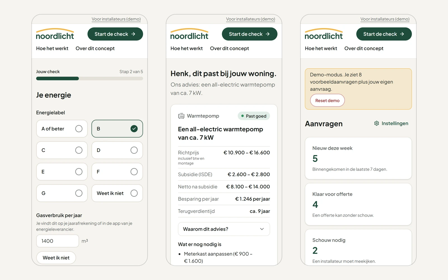Screen dimensions: 448x280
Task: Click the Past goed status badge
Action: (254, 116)
